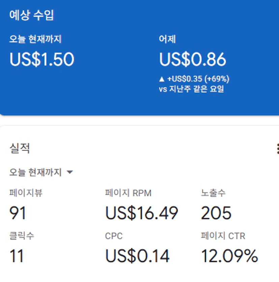
Task: Click the 어제 label in the earnings card
Action: [x=167, y=39]
